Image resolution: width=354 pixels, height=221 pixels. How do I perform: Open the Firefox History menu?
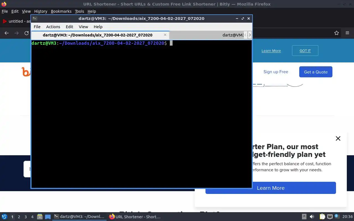tap(41, 11)
